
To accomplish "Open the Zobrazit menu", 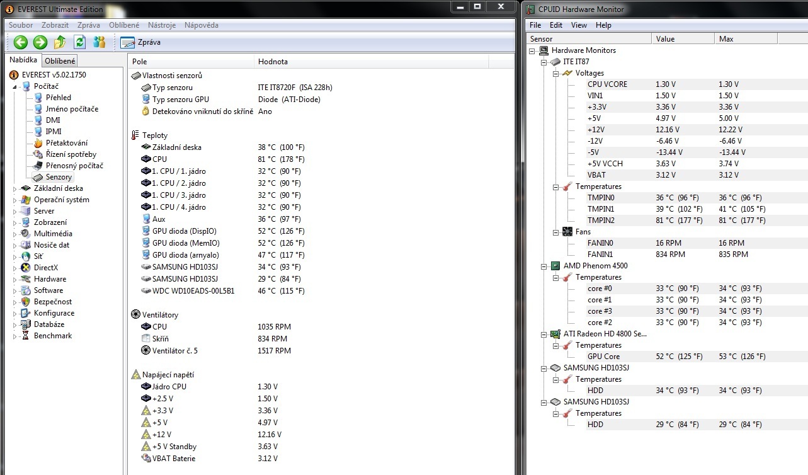I will click(55, 25).
